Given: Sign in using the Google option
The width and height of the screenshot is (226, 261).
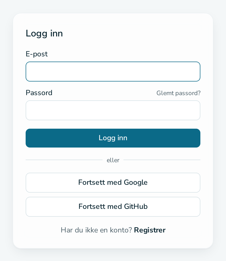Looking at the screenshot, I should (x=113, y=183).
